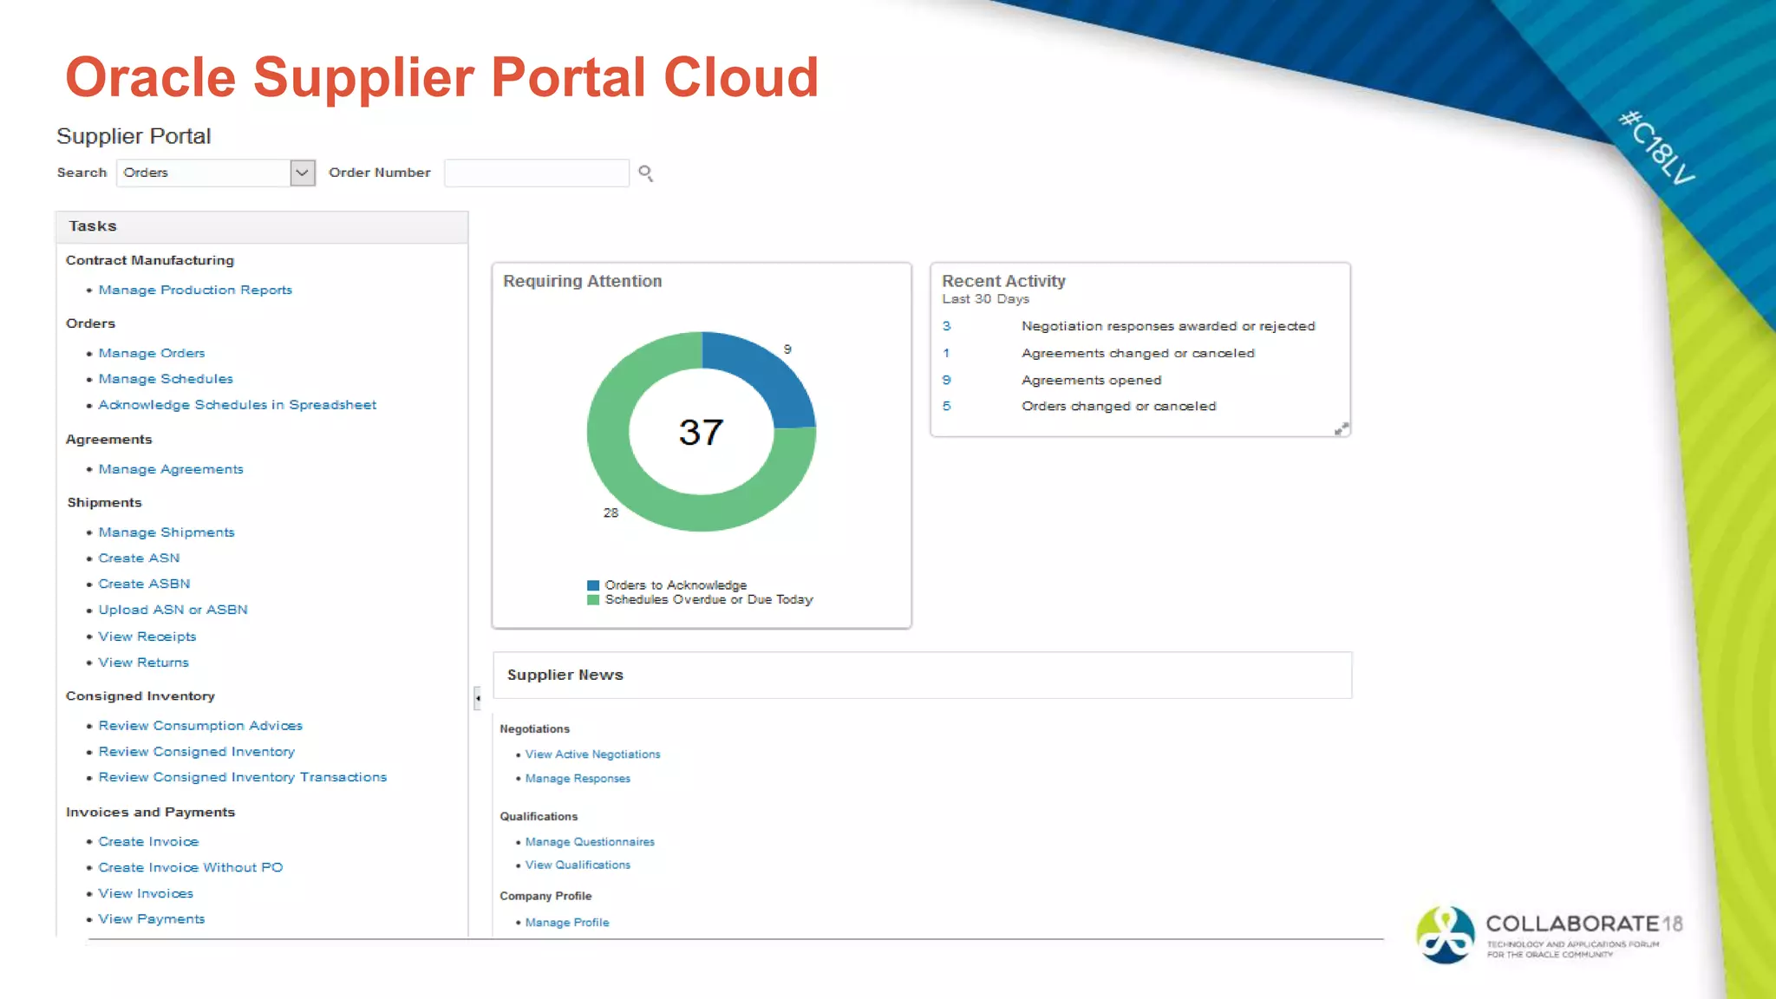Open the Manage Orders link
Image resolution: width=1776 pixels, height=999 pixels.
tap(152, 353)
